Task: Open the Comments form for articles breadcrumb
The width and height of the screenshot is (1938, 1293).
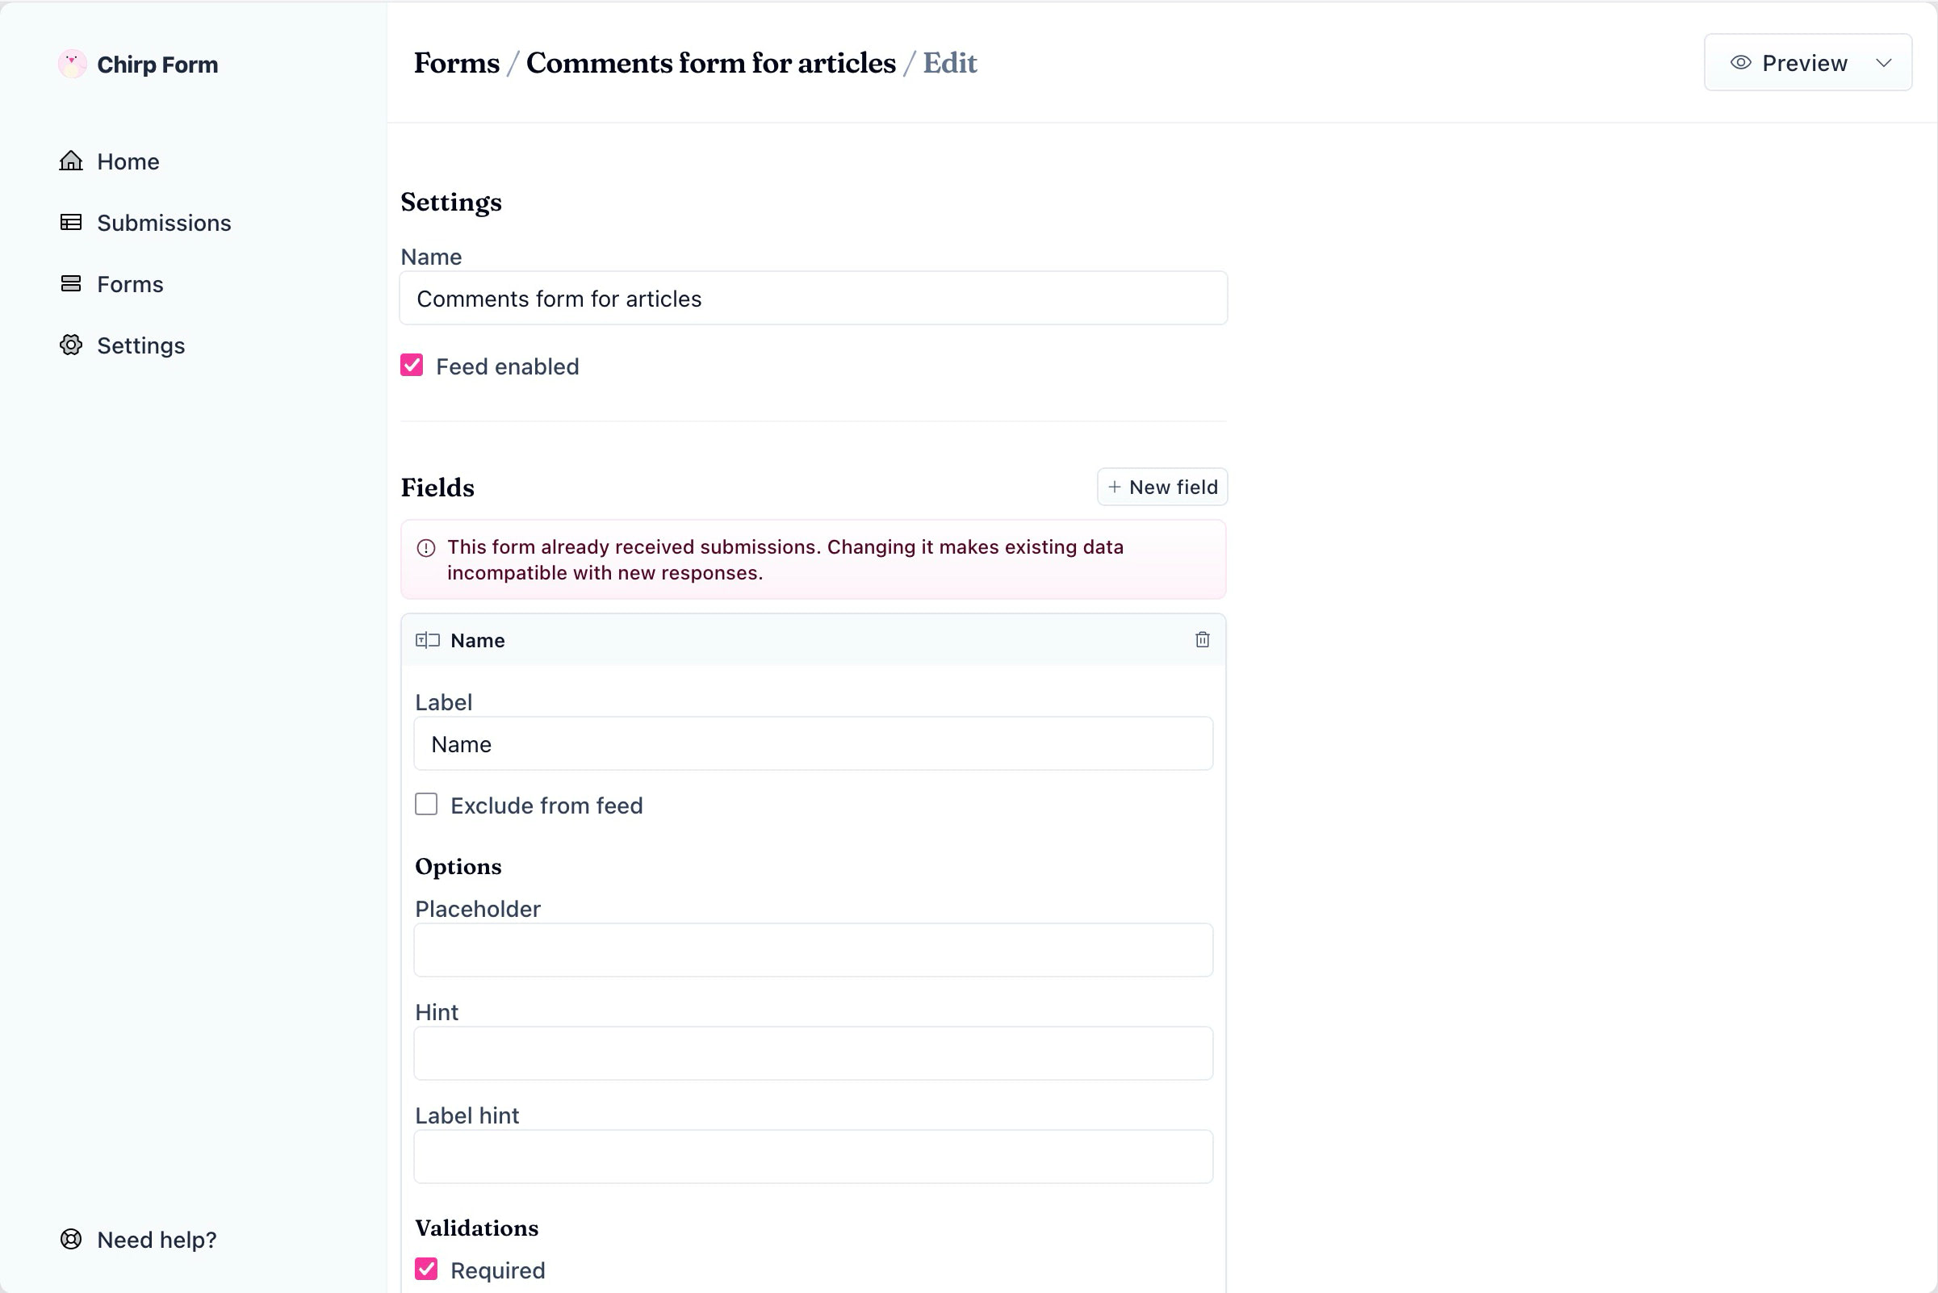Action: coord(710,63)
